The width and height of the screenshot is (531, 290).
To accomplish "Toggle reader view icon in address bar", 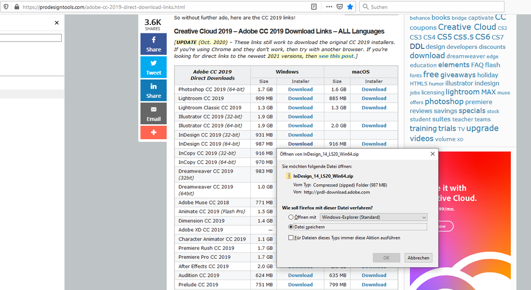I will (x=314, y=7).
